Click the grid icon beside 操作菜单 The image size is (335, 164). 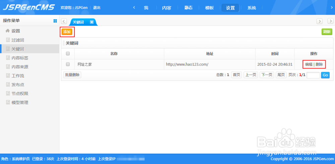55,21
